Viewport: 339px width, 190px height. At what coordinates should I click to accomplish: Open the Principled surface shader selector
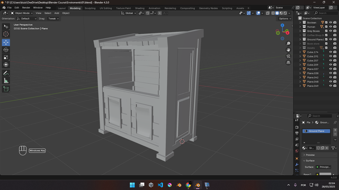[324, 167]
